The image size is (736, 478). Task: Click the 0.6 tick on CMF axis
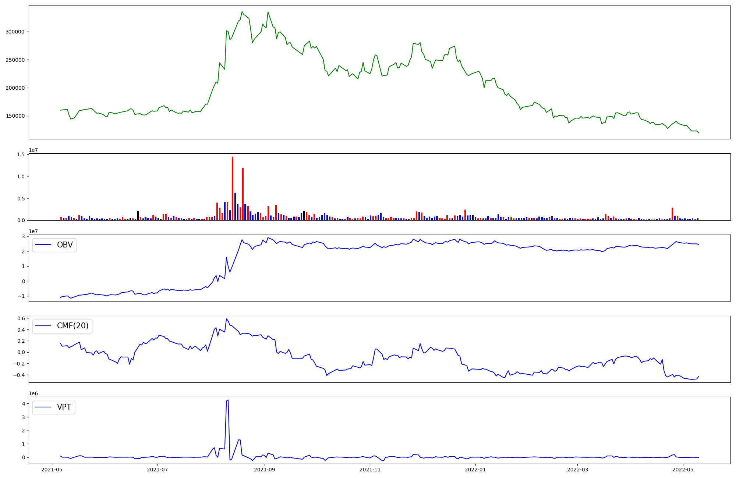(x=21, y=318)
